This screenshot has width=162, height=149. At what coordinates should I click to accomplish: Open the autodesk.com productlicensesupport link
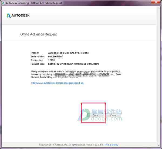click(x=58, y=83)
